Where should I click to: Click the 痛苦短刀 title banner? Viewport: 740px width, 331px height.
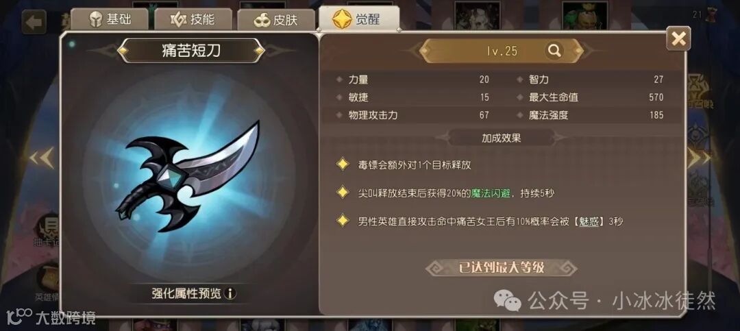[x=190, y=51]
